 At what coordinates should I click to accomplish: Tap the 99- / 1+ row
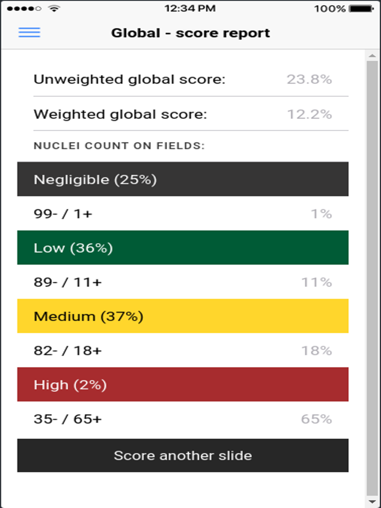[183, 214]
